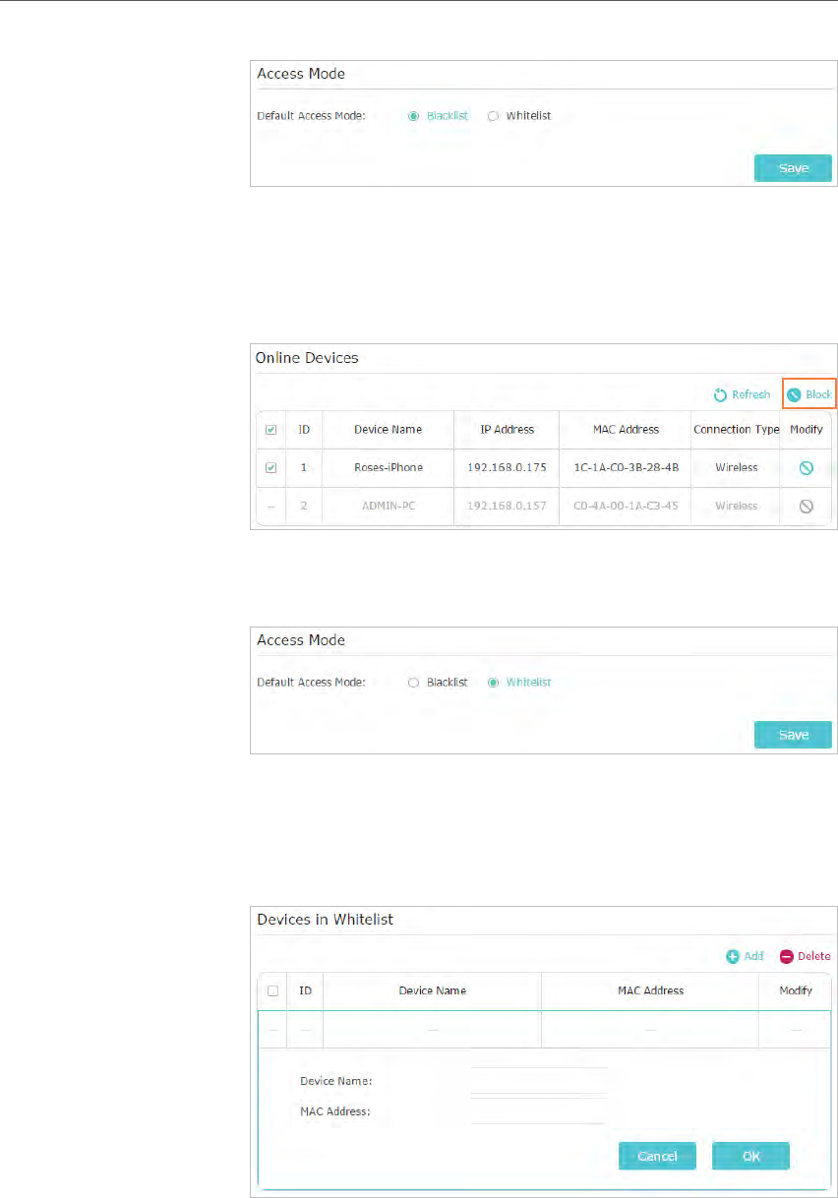This screenshot has height=1198, width=838.
Task: Toggle select-all checkbox in Online Devices header
Action: (270, 430)
